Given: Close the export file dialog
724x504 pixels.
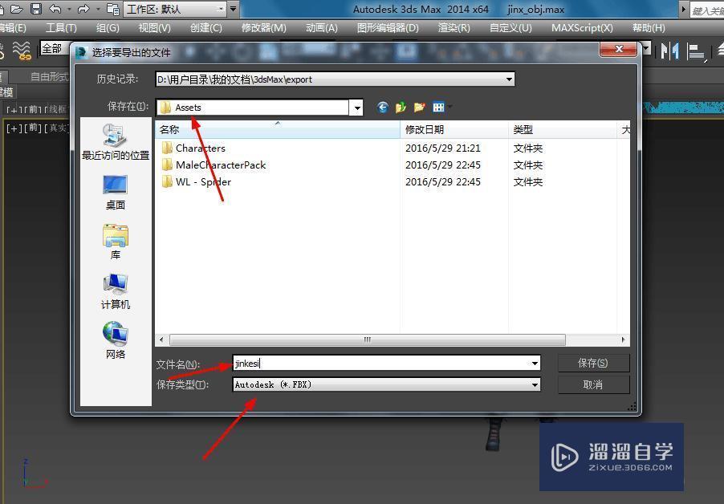Looking at the screenshot, I should (619, 49).
